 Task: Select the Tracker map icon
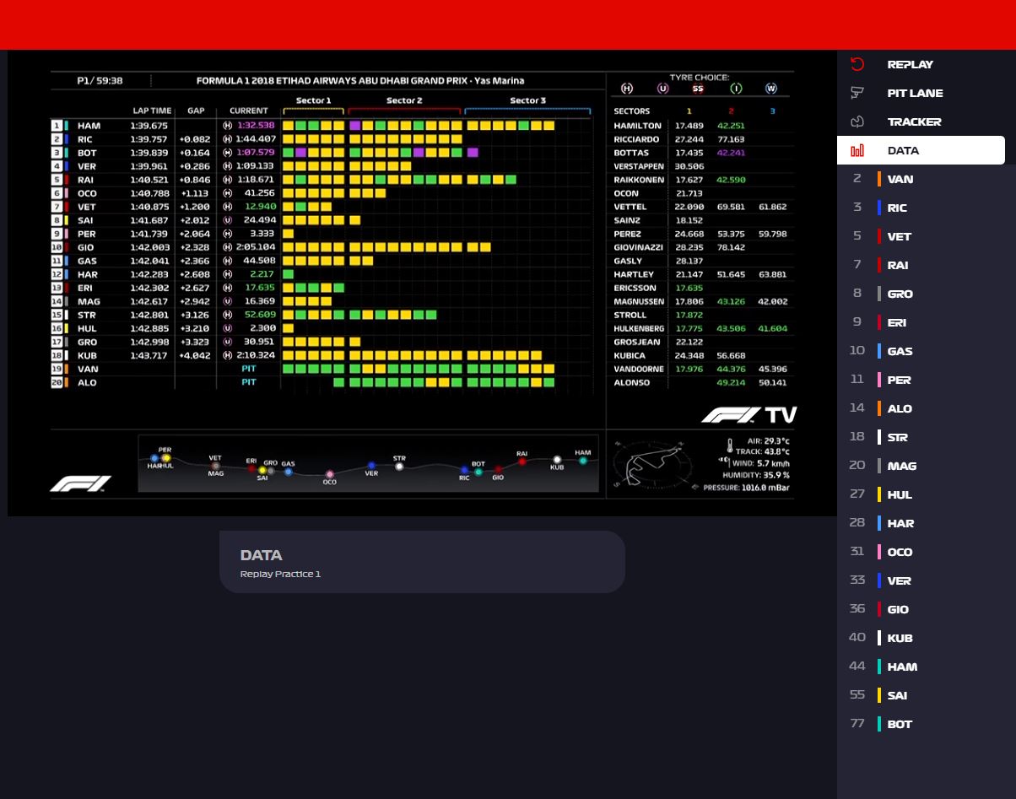click(x=857, y=121)
